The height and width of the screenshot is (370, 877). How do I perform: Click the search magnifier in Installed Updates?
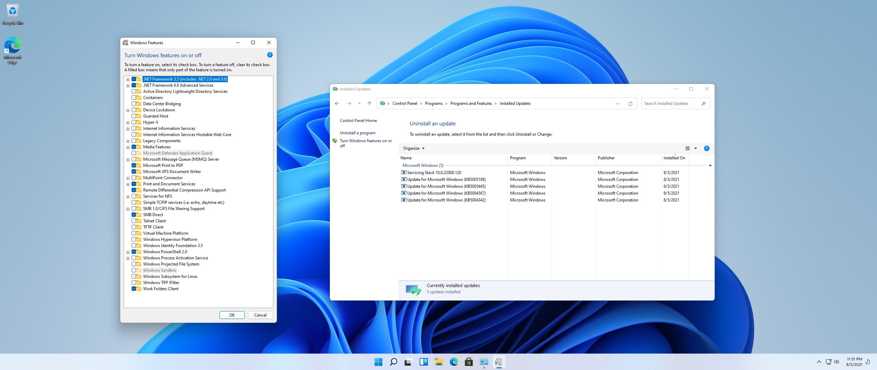click(703, 103)
